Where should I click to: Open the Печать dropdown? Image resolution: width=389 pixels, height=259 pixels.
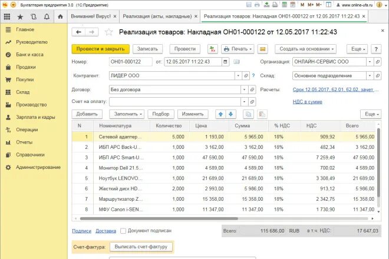pyautogui.click(x=238, y=49)
